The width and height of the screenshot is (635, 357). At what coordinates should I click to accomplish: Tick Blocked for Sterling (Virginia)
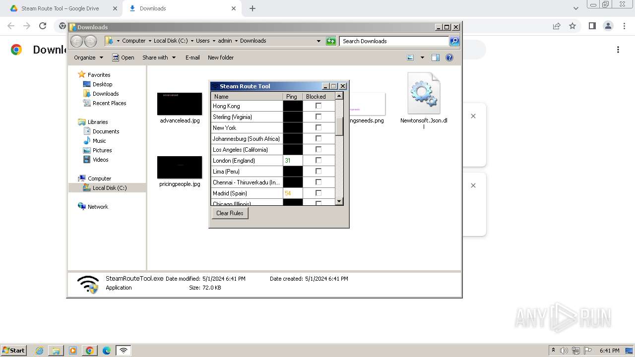[318, 117]
